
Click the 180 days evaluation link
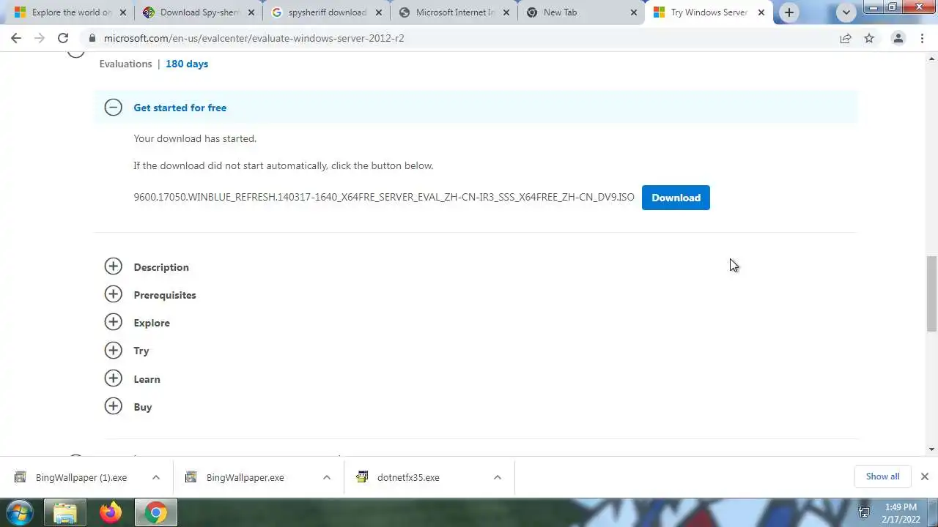pyautogui.click(x=187, y=64)
